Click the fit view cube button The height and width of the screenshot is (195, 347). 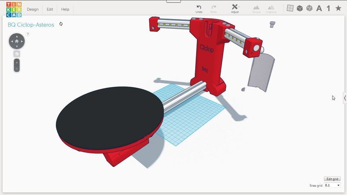16,54
